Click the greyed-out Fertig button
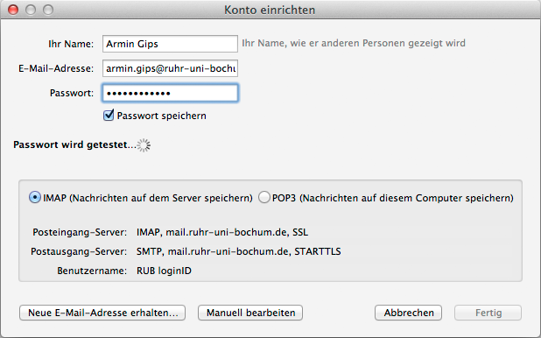This screenshot has height=338, width=541. click(488, 313)
